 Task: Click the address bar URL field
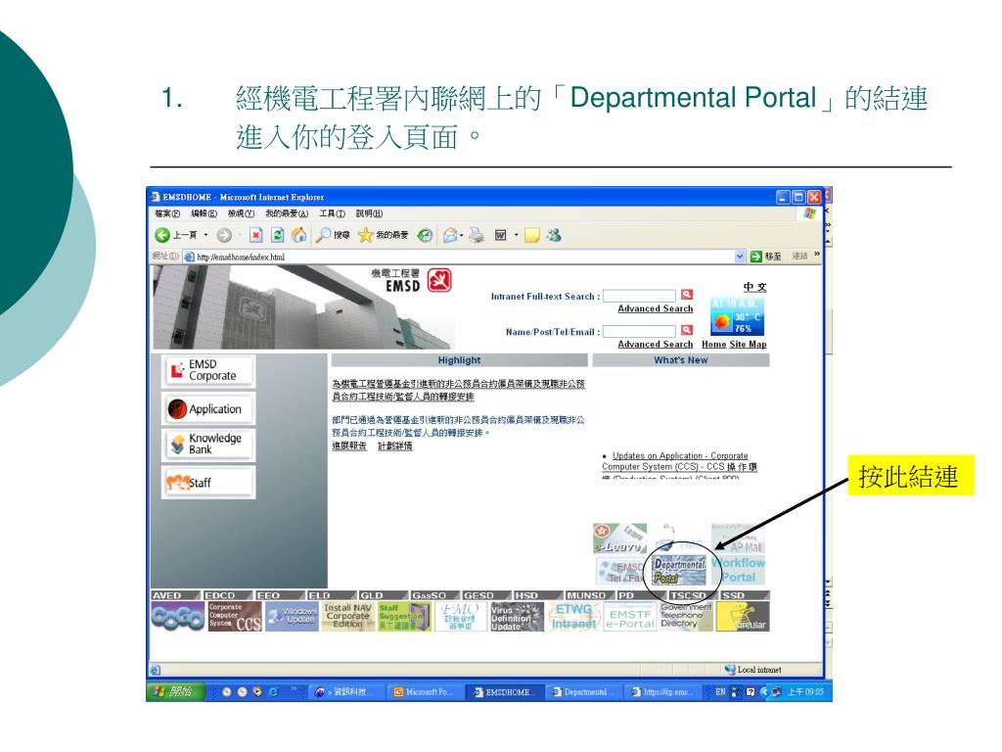463,257
